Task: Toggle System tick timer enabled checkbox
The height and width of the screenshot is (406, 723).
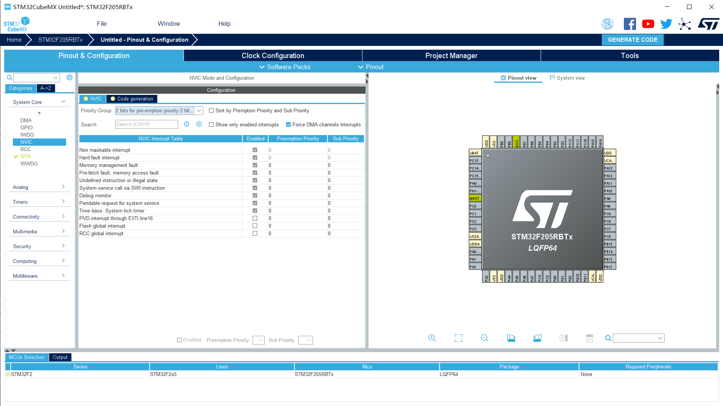Action: [x=255, y=211]
